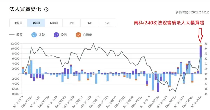This screenshot has height=110, width=210.
Task: Click the 2022/09/20 x-axis date label
Action: click(153, 102)
